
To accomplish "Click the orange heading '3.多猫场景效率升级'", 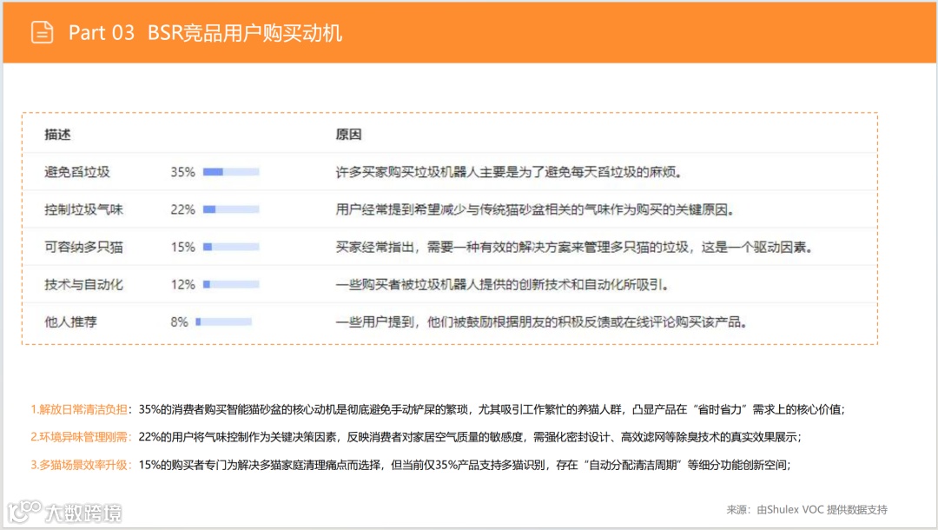I will click(x=79, y=465).
